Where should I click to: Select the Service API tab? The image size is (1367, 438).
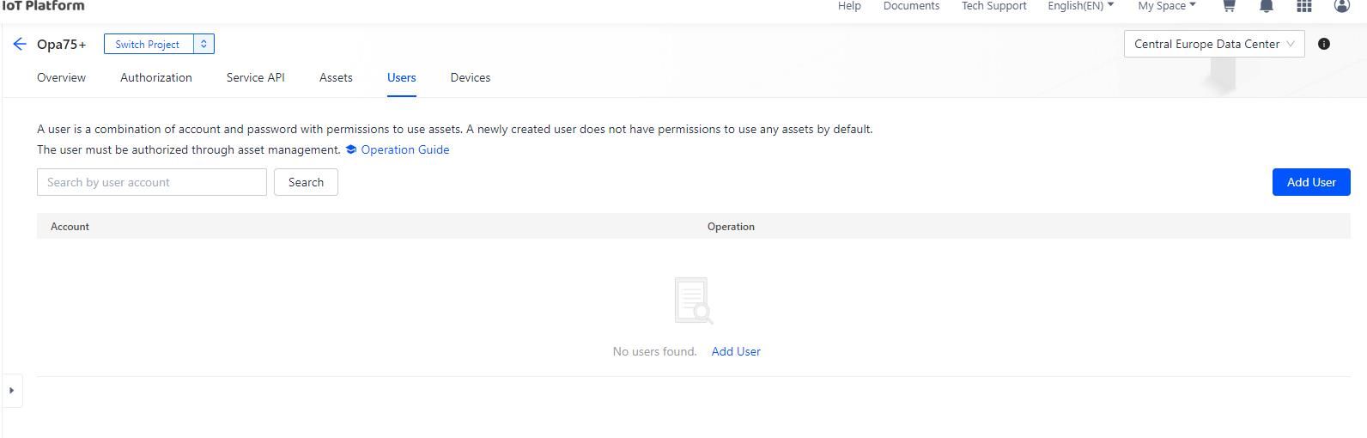tap(255, 77)
